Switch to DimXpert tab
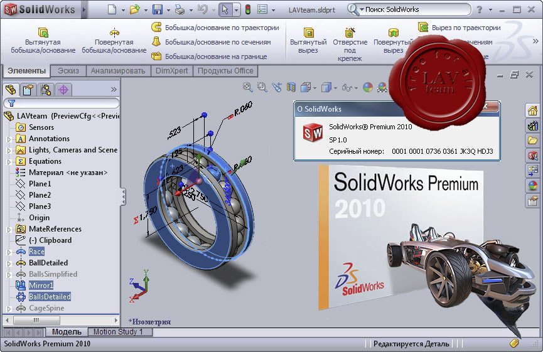 coord(171,71)
